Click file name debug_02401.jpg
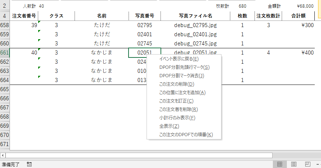 tap(195, 34)
